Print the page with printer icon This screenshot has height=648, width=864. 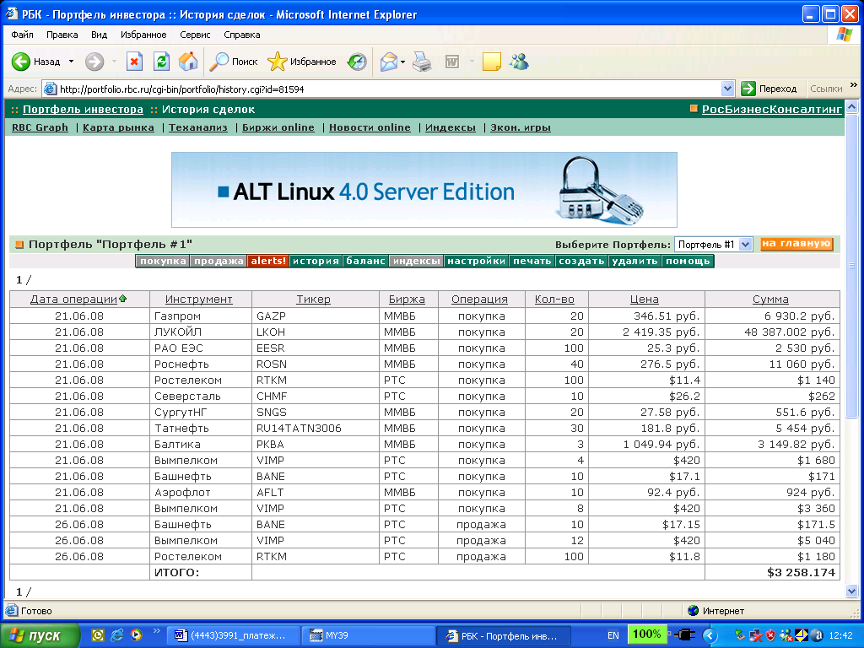click(x=422, y=62)
